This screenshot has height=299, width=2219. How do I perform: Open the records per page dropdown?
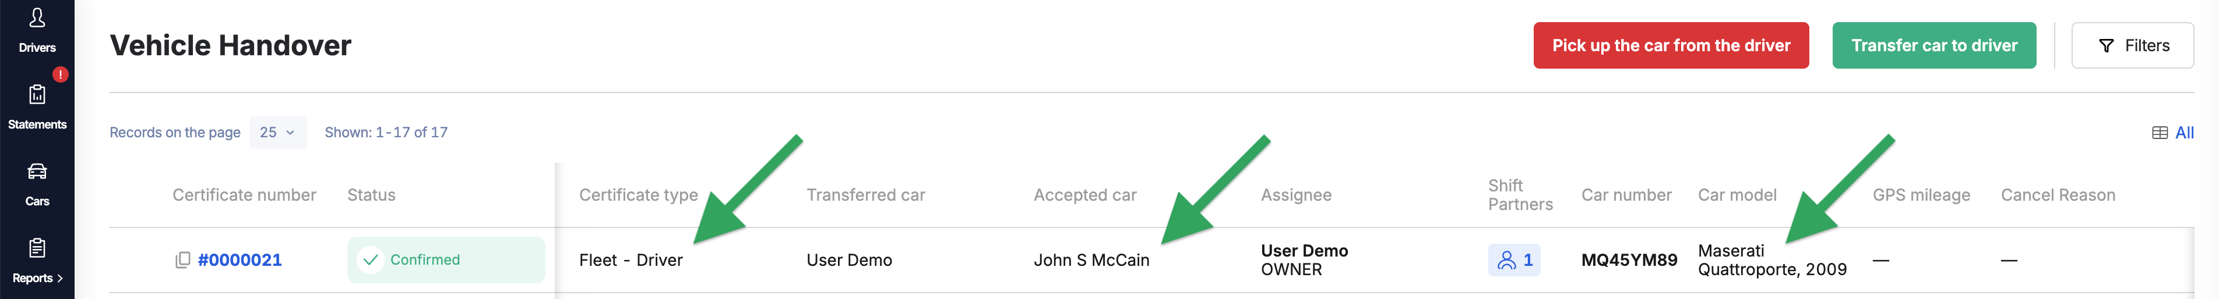tap(277, 132)
